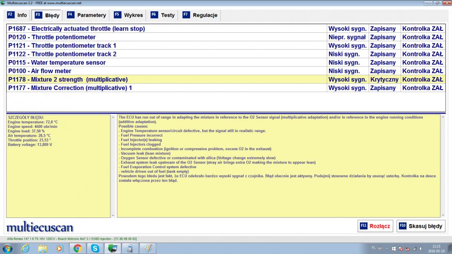Switch to the Wykres tab
The image size is (452, 254).
coord(128,15)
